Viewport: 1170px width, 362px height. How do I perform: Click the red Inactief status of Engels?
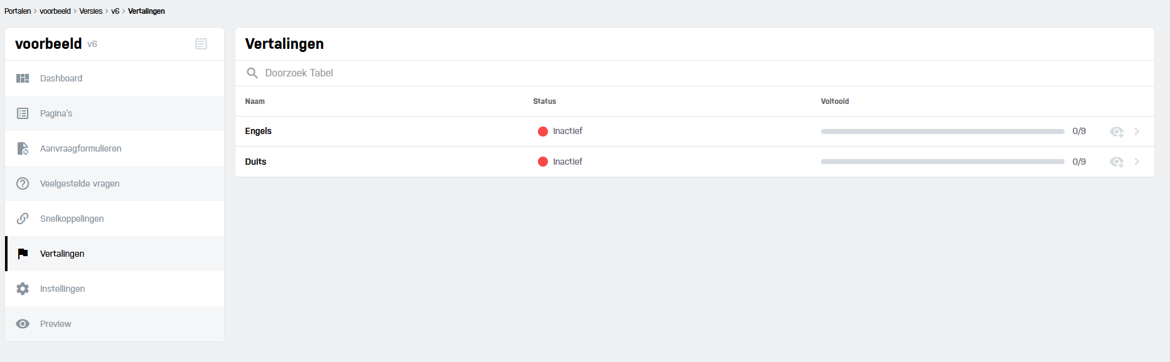pos(560,131)
